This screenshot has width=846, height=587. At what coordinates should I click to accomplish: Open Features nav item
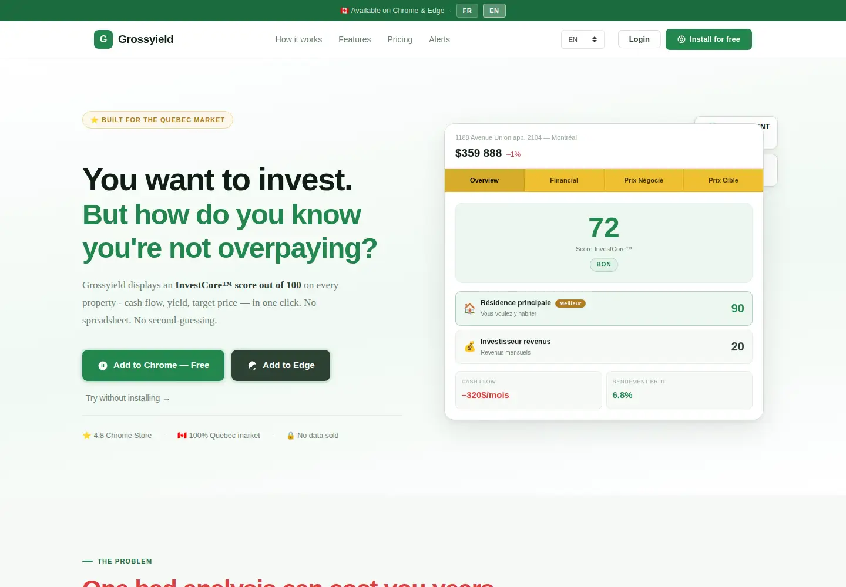click(354, 39)
